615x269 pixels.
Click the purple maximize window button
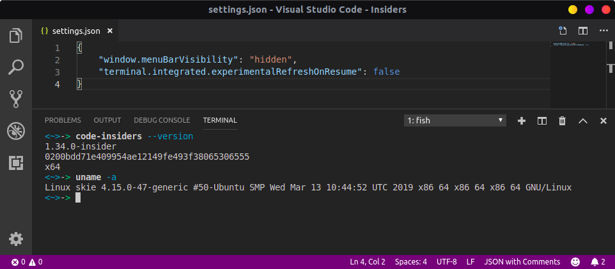[589, 10]
